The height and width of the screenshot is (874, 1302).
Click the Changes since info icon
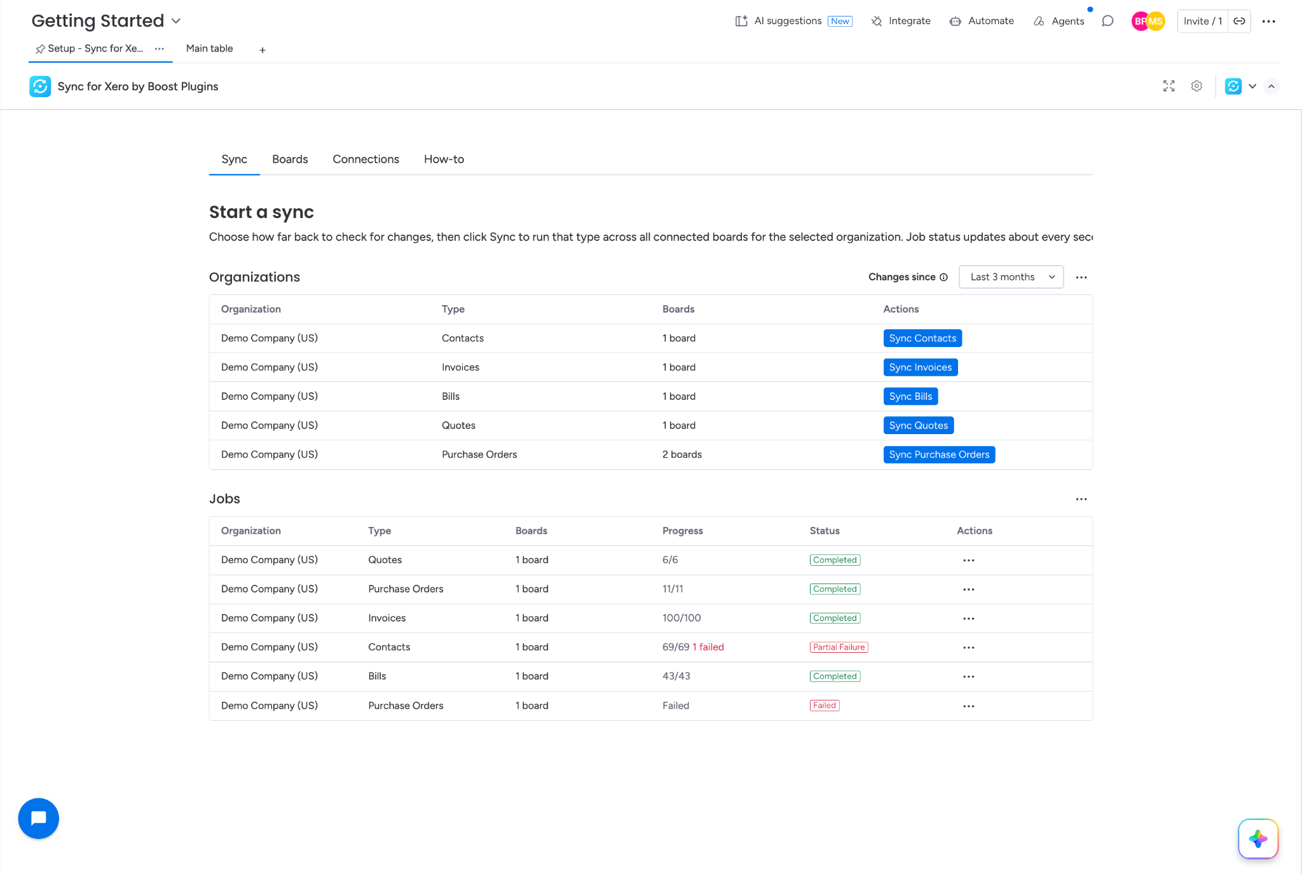coord(943,277)
